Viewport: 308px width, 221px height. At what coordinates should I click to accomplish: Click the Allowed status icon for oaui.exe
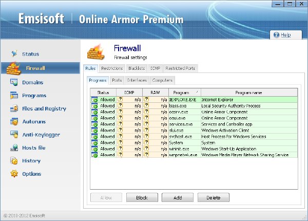(94, 118)
